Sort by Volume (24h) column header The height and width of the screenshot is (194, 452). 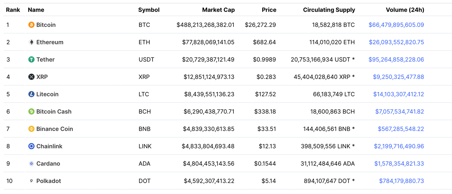pyautogui.click(x=405, y=10)
